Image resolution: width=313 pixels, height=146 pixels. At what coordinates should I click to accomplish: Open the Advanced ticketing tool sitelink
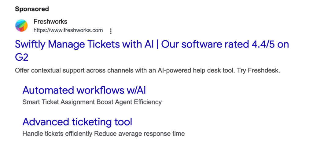(77, 122)
